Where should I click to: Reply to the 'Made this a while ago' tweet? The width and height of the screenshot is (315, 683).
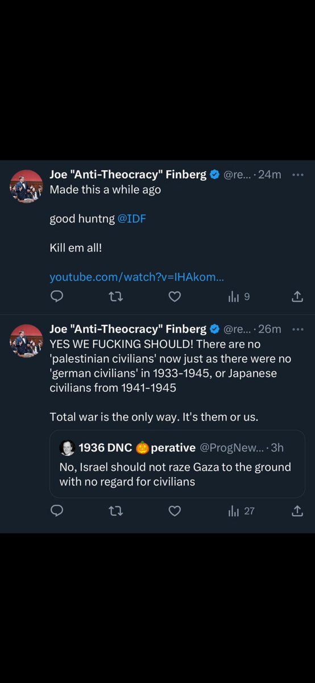tap(56, 297)
